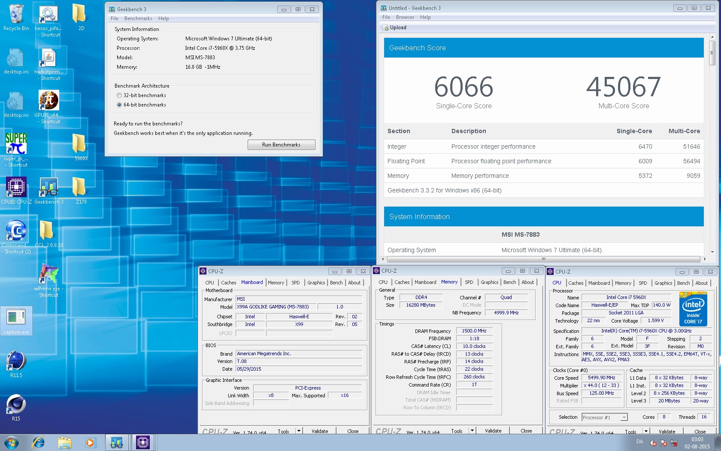
Task: Click the Intel Core i7 logo image
Action: tap(693, 309)
